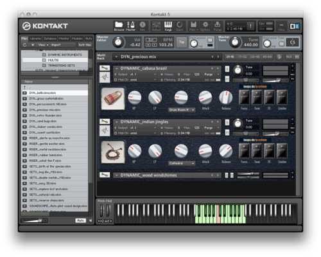This screenshot has width=321, height=257.
Task: Open the Output mixer icon
Action: 156,26
